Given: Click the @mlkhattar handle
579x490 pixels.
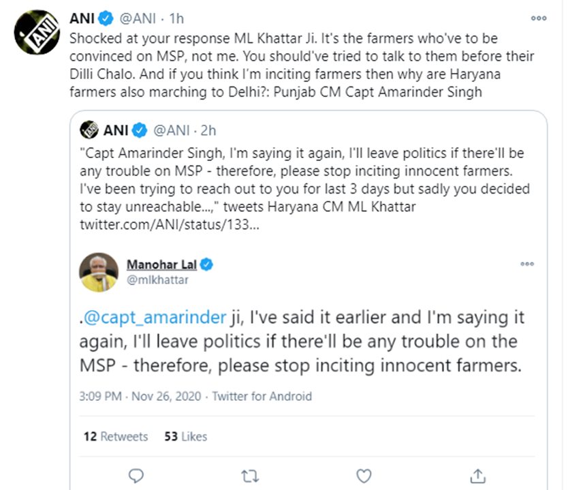Looking at the screenshot, I should [x=157, y=279].
